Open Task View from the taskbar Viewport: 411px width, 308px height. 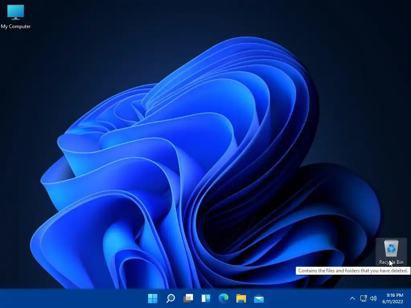click(188, 298)
